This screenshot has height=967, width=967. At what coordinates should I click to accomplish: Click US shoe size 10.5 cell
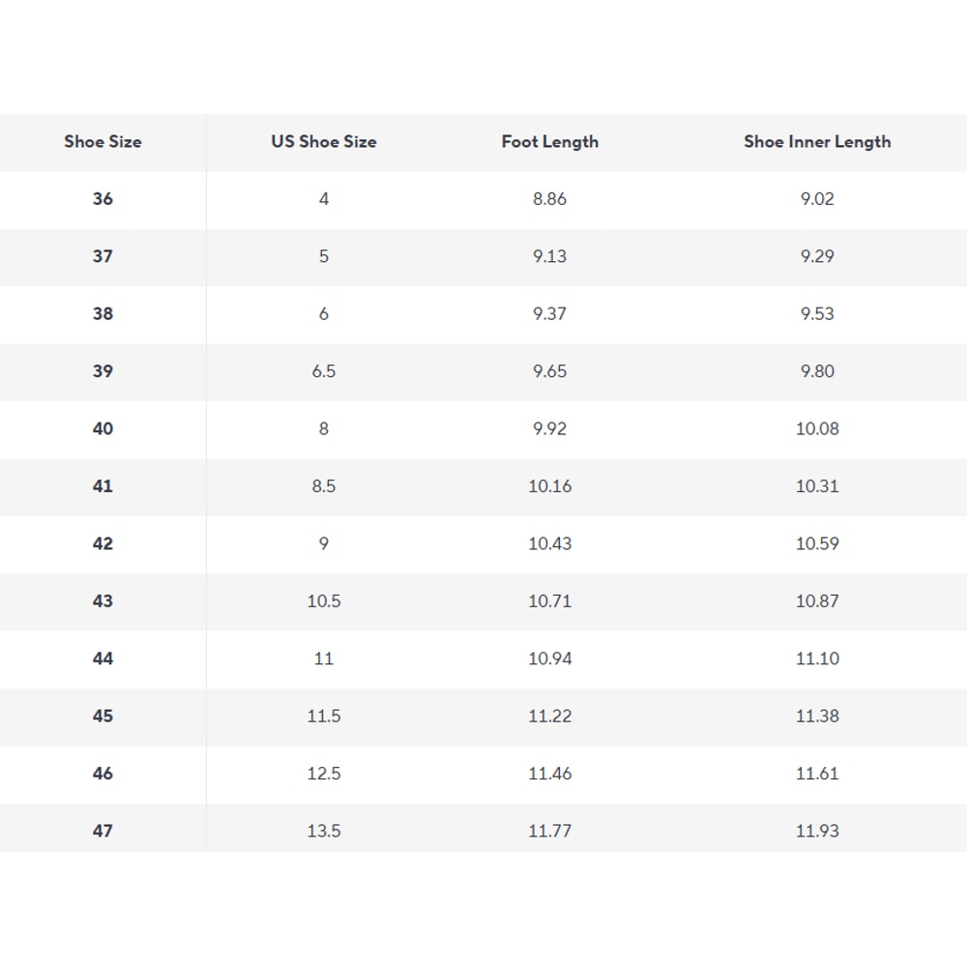click(x=323, y=601)
